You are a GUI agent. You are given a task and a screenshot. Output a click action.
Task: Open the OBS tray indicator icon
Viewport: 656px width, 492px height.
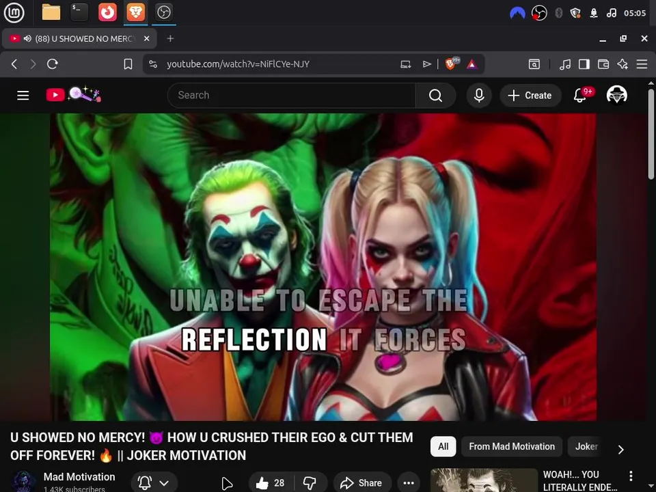[x=539, y=13]
